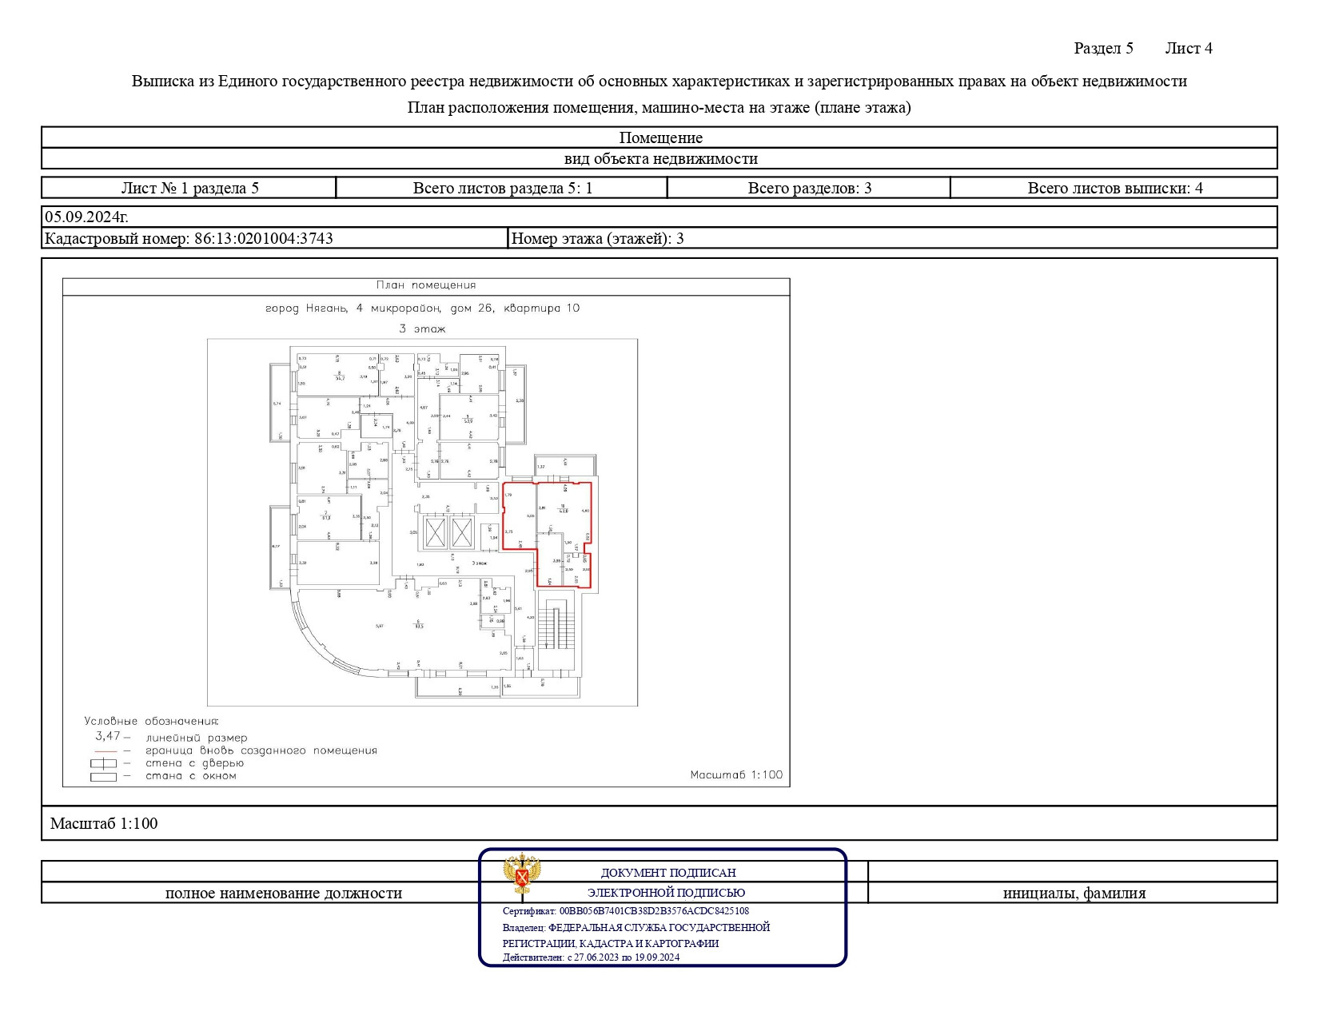The image size is (1319, 1019).
Task: Click "Масштаб 1:100" in the row beneath the plan
Action: pyautogui.click(x=104, y=823)
